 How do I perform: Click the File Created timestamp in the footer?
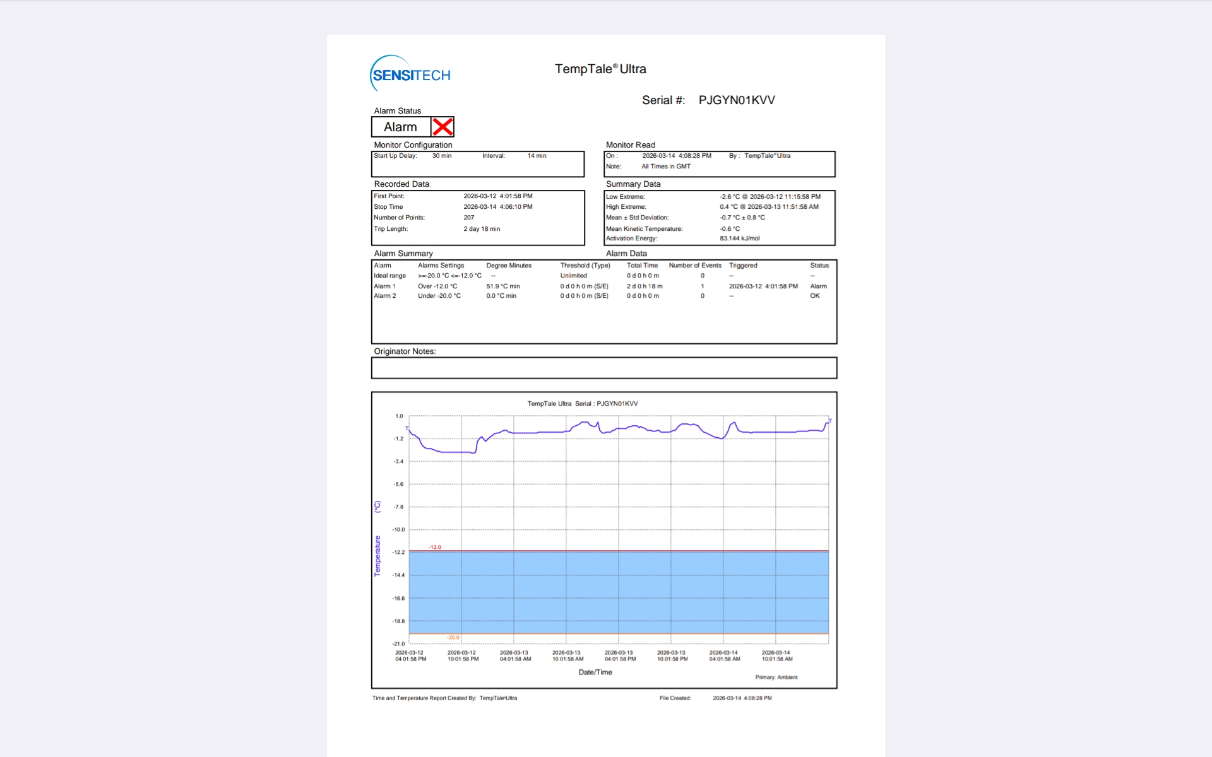742,698
